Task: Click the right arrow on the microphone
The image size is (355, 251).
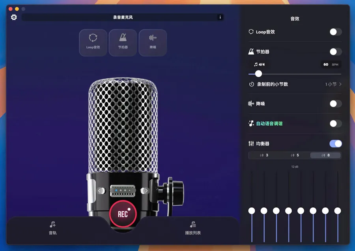Action: coord(146,191)
